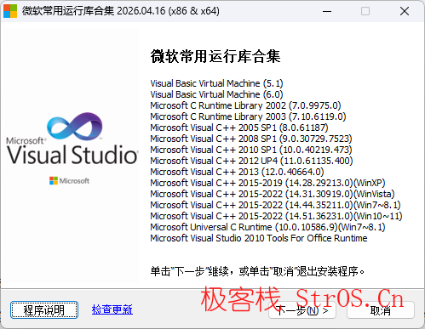
Task: Click the installer icon in the title bar
Action: coord(10,11)
